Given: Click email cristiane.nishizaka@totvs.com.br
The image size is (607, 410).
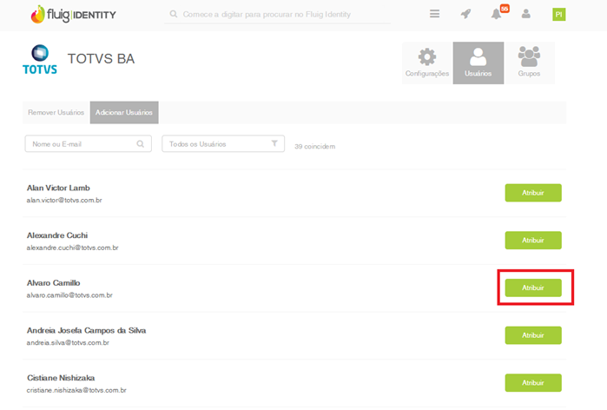Looking at the screenshot, I should 76,390.
